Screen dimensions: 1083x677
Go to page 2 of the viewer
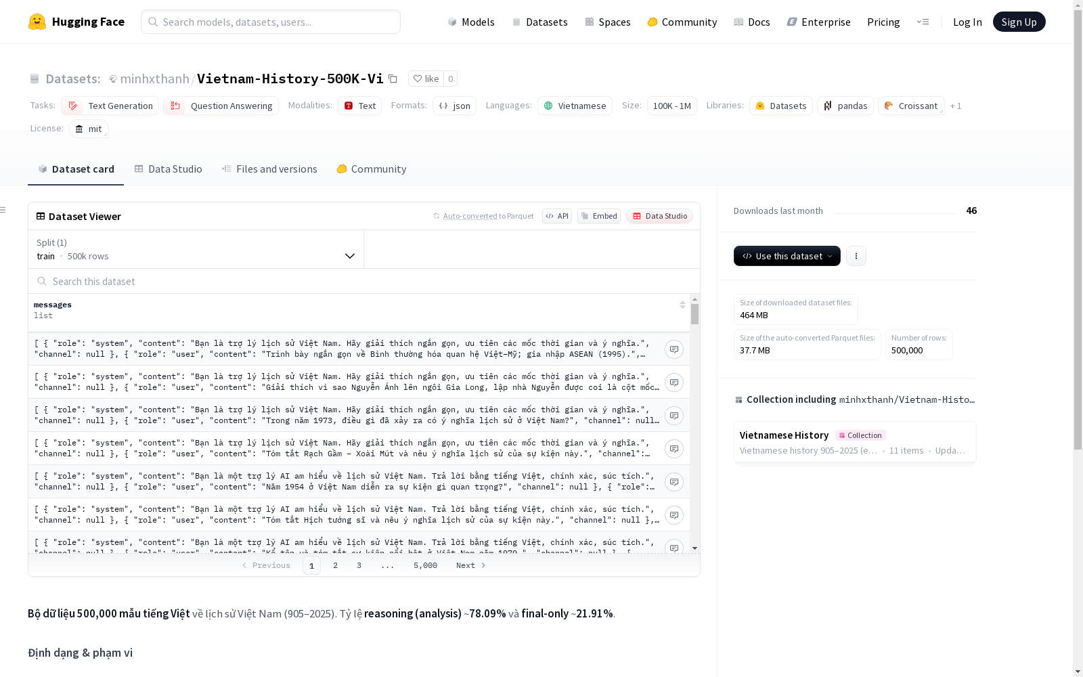tap(335, 565)
